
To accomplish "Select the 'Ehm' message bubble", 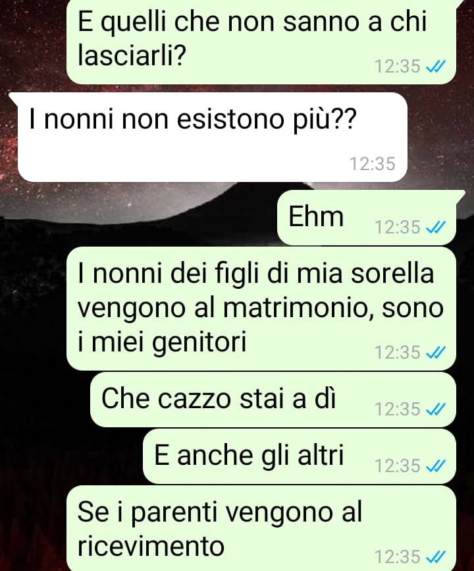I will coord(367,218).
